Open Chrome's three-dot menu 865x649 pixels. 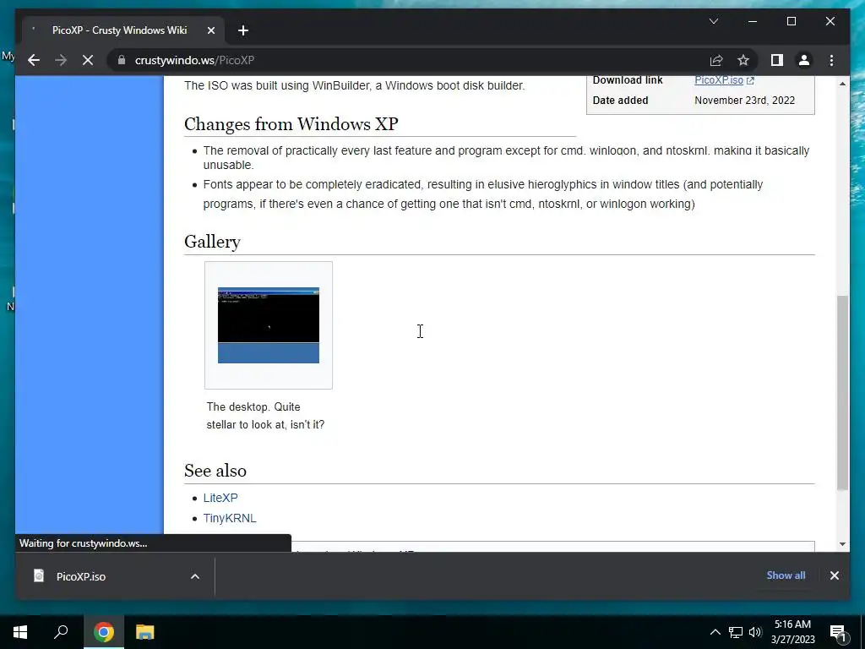point(831,60)
